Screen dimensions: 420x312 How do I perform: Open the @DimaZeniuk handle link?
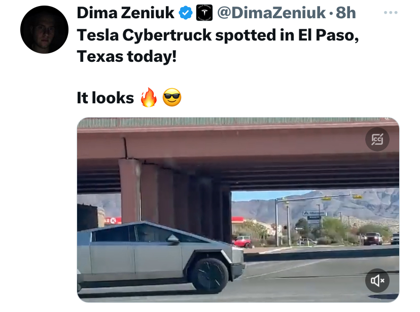[x=271, y=13]
